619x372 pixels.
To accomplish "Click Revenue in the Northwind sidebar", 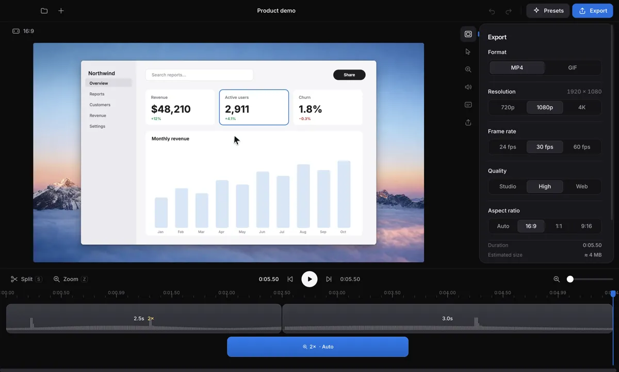I will coord(97,115).
